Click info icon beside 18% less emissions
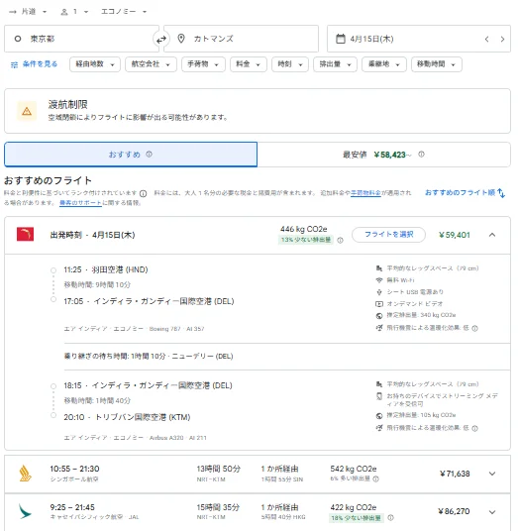 (390, 517)
